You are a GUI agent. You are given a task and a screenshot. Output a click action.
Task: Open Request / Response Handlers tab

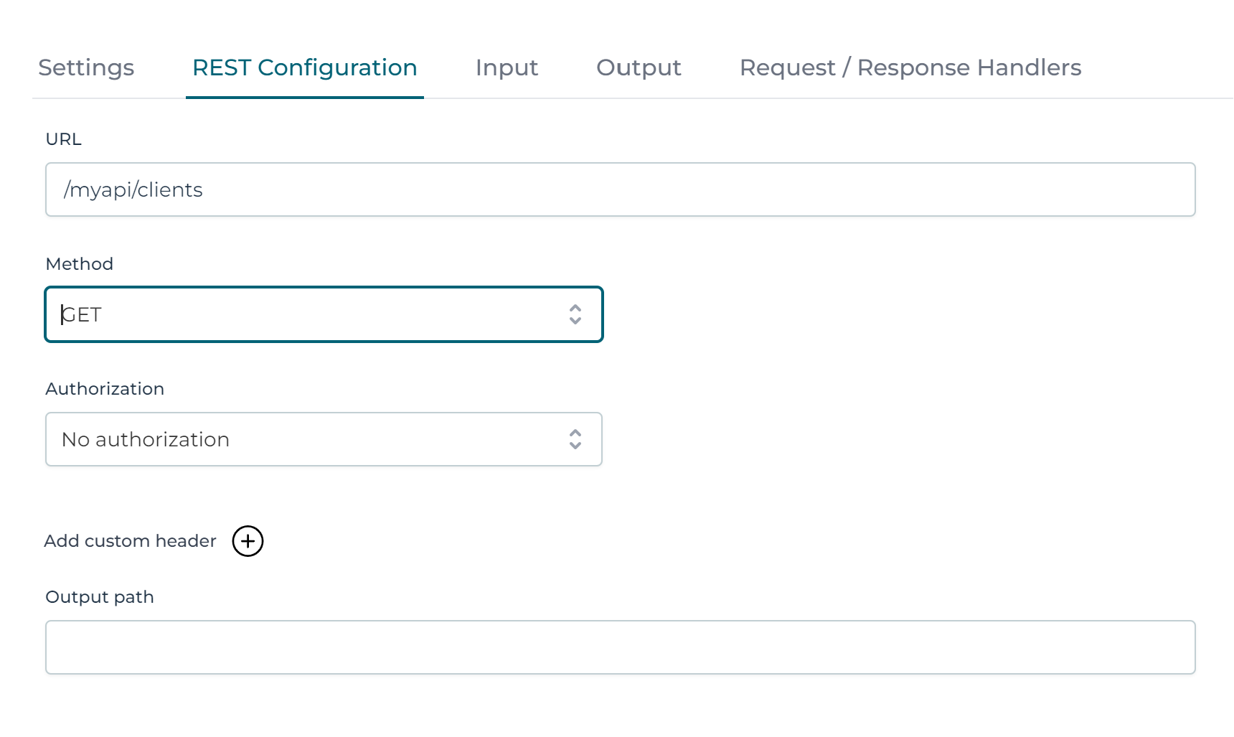[x=910, y=67]
